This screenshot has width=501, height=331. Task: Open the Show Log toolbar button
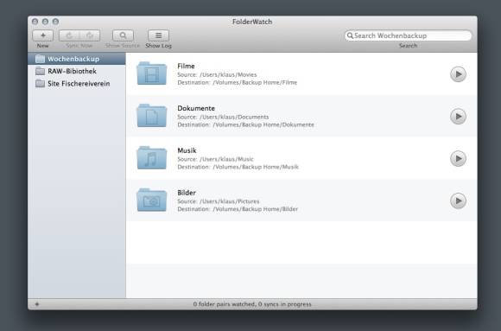[158, 35]
